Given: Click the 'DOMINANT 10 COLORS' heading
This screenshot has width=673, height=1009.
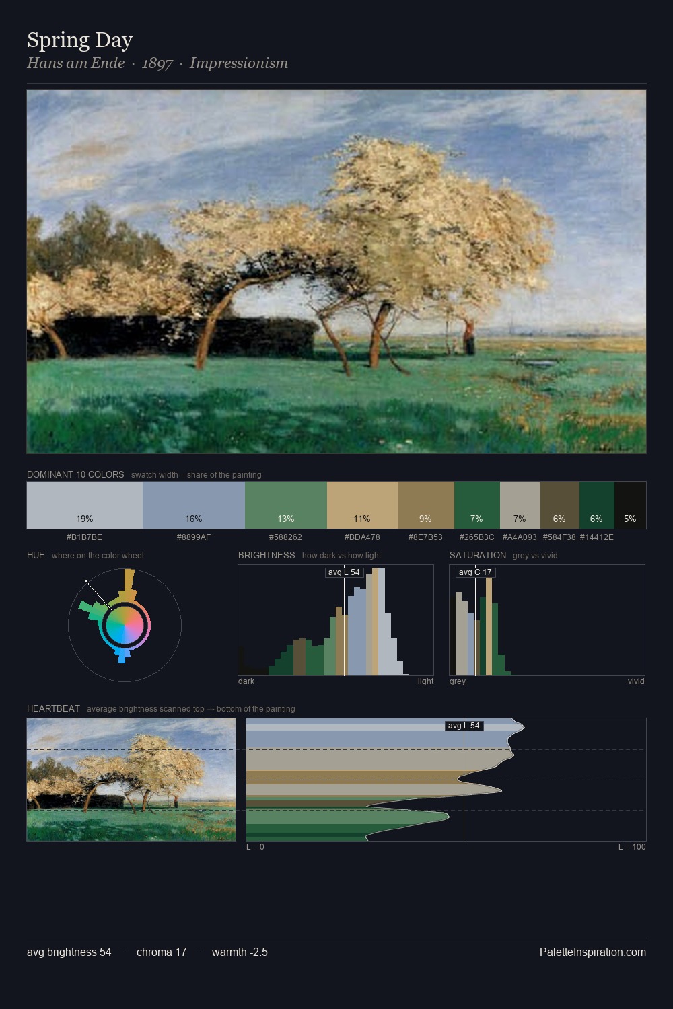Looking at the screenshot, I should [75, 474].
